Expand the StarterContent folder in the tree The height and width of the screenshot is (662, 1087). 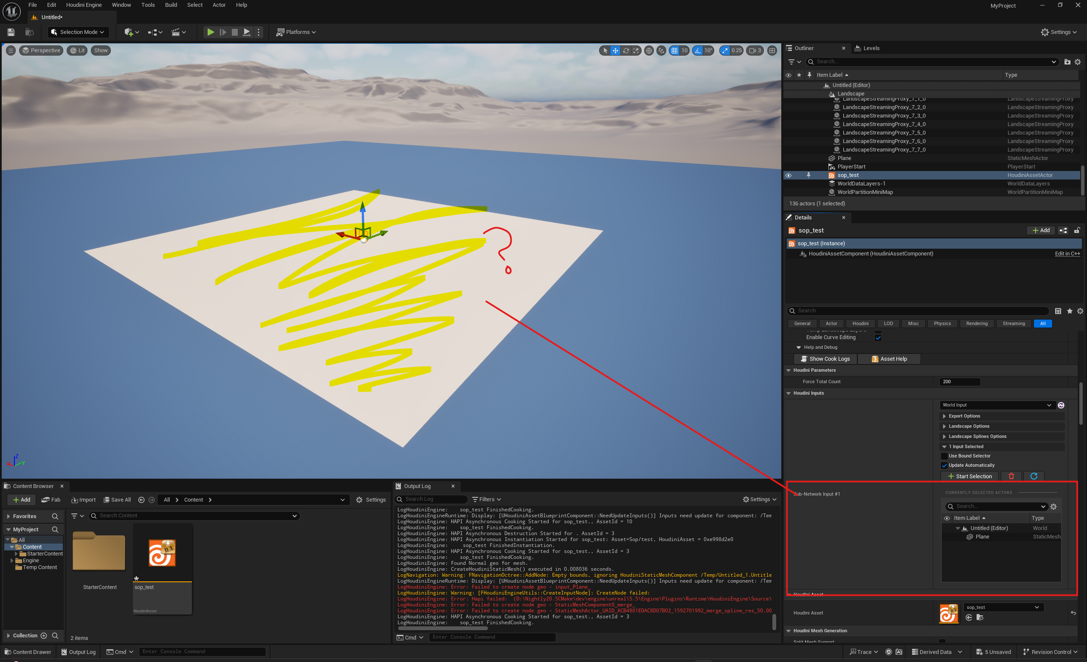coord(16,554)
